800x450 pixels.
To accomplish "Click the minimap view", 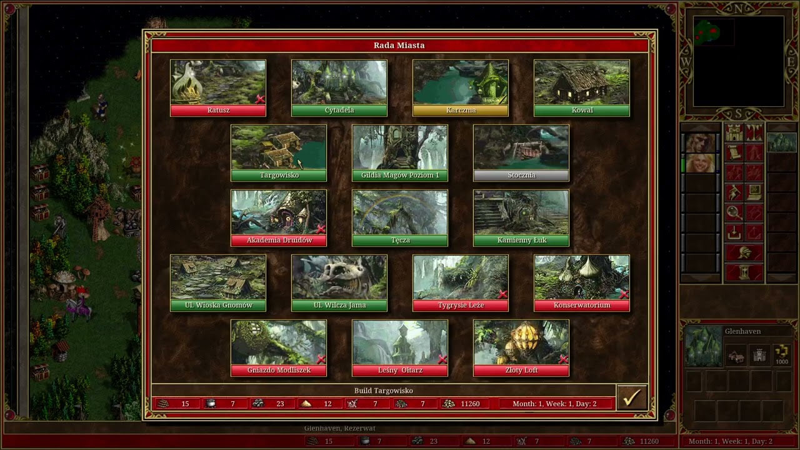I will [738, 61].
